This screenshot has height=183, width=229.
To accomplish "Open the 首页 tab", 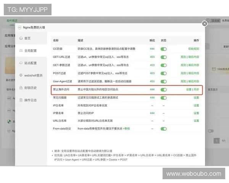I will [31, 38].
